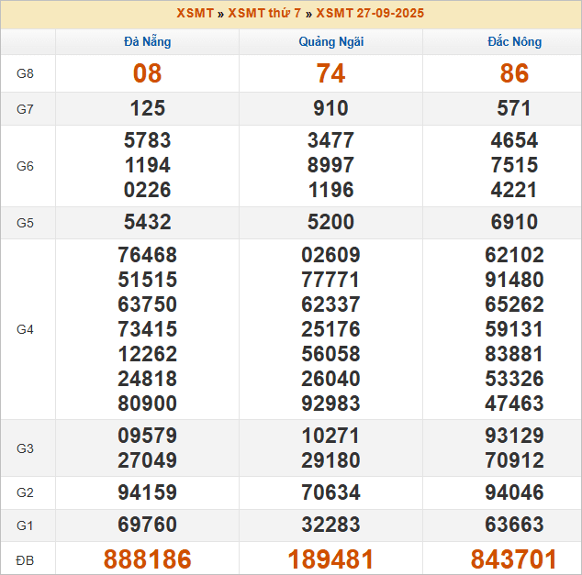Open the Đắc Nông province link
Image resolution: width=582 pixels, height=575 pixels.
point(514,42)
